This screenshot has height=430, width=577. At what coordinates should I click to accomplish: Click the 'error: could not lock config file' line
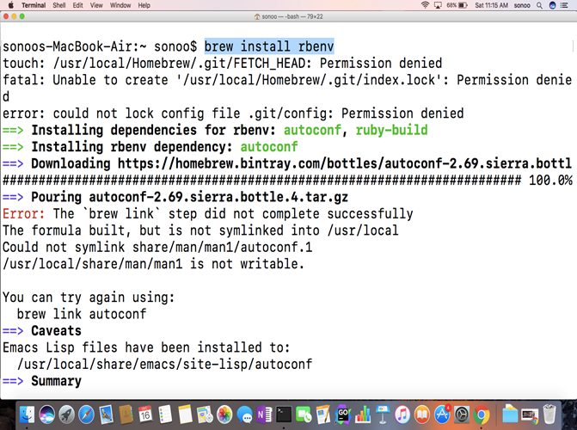(x=233, y=114)
